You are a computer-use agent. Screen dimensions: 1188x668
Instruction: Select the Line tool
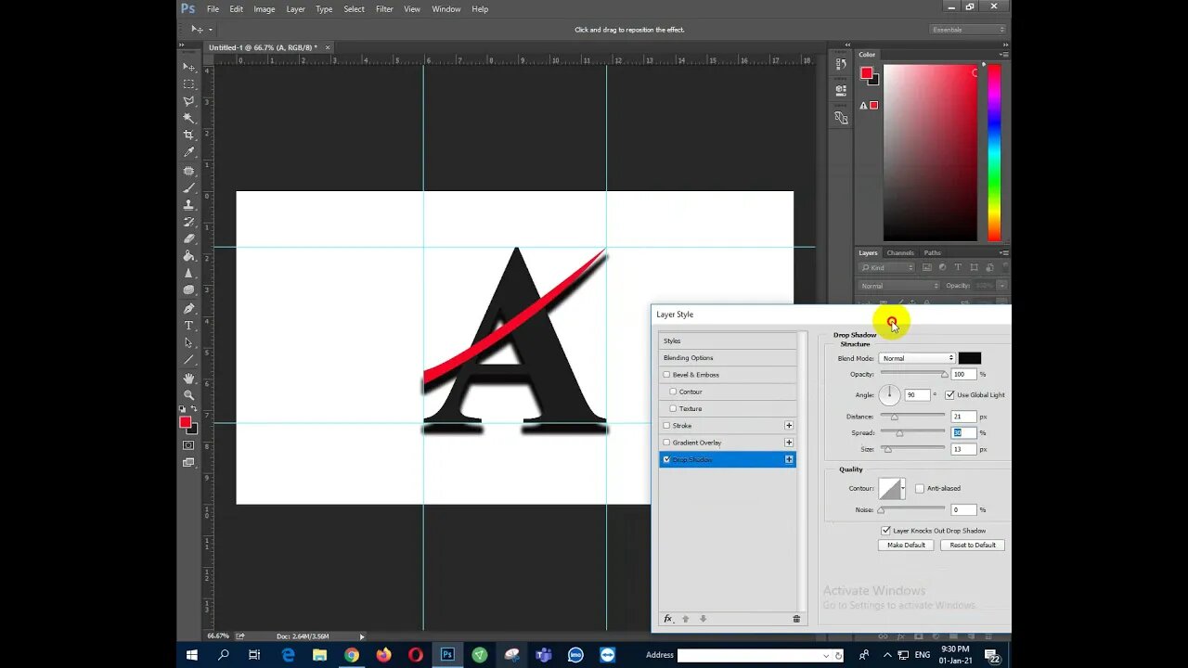(189, 360)
